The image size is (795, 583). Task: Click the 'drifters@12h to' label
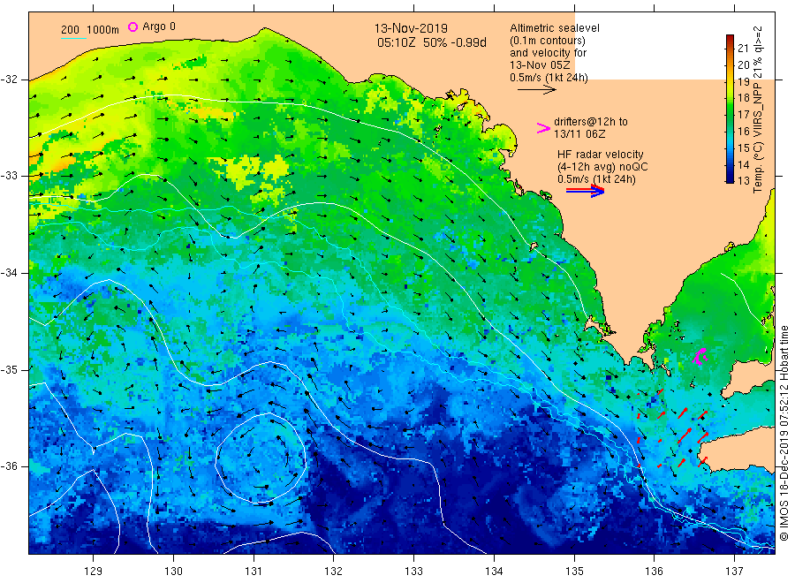(x=591, y=122)
